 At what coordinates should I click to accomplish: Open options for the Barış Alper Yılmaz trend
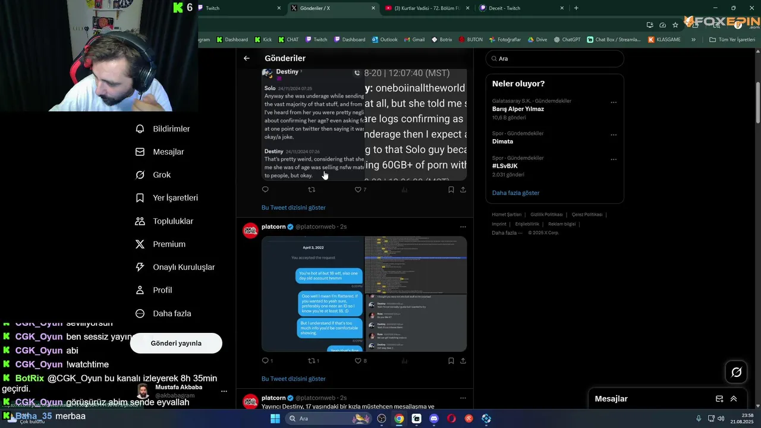(614, 102)
